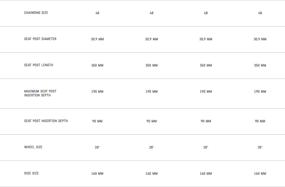Click the first 190 MM insertion value
The image size is (285, 187).
pyautogui.click(x=97, y=92)
